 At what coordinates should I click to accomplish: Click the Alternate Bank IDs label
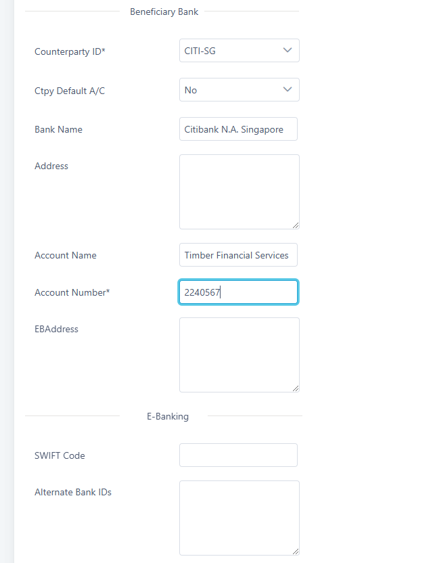click(x=73, y=492)
